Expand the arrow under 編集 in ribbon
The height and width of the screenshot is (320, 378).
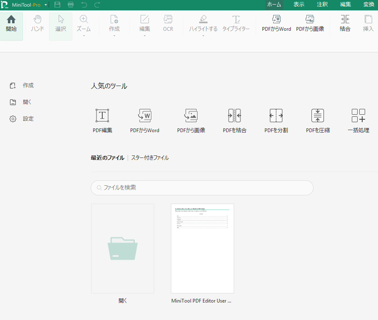(x=145, y=36)
